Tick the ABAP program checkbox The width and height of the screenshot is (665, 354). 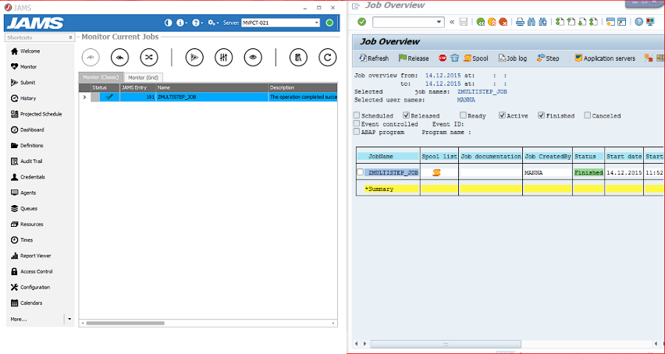pos(357,132)
